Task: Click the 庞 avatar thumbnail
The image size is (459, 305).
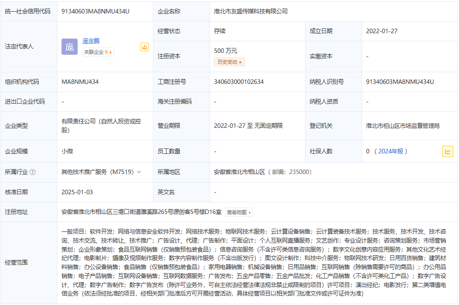Action: tap(70, 47)
